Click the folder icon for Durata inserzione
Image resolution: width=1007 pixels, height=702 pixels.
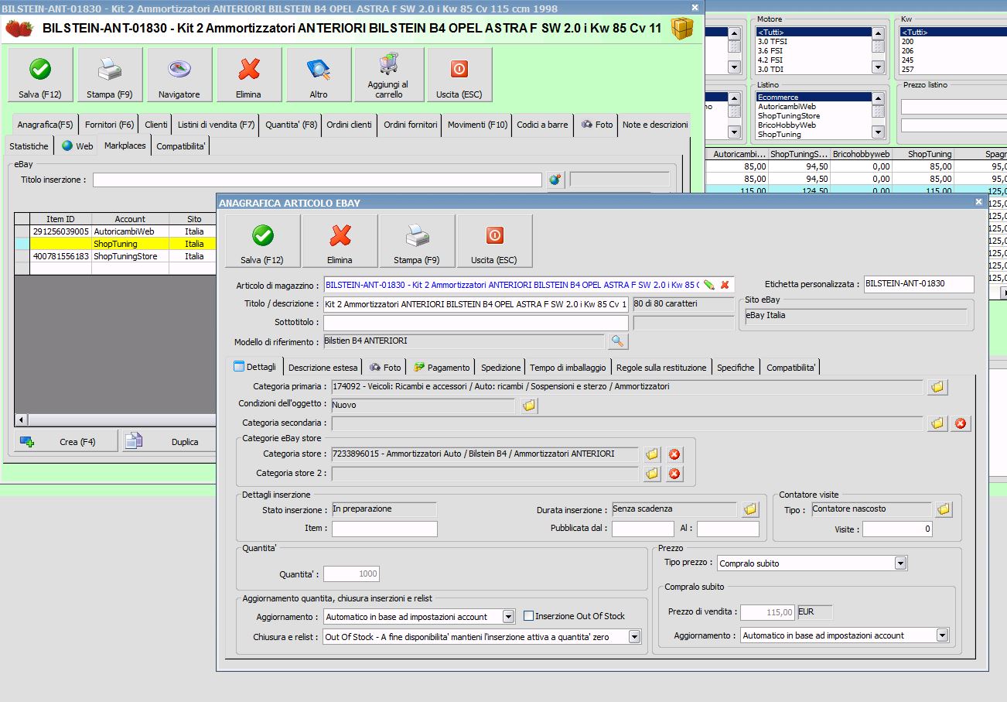pos(749,509)
